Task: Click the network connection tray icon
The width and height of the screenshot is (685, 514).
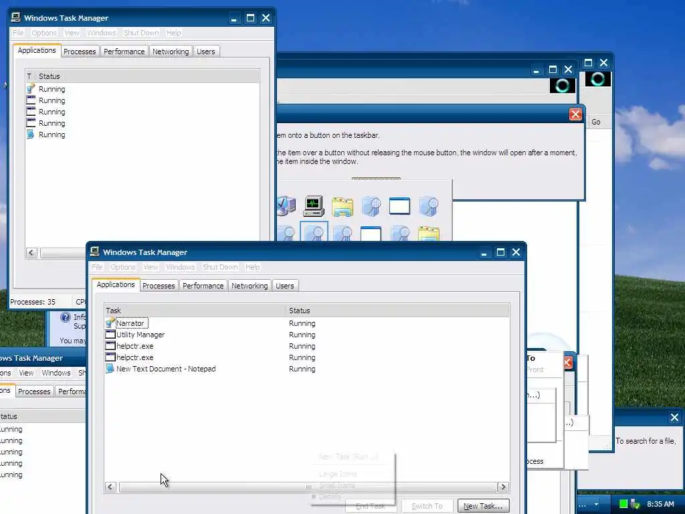Action: click(x=635, y=504)
